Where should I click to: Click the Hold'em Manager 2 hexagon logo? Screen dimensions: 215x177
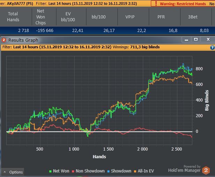coord(206,170)
